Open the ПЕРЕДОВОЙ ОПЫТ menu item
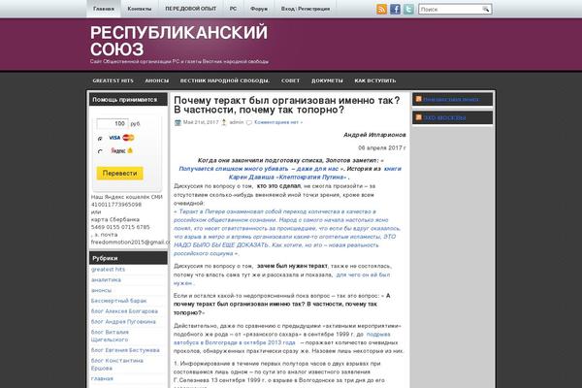 point(191,9)
